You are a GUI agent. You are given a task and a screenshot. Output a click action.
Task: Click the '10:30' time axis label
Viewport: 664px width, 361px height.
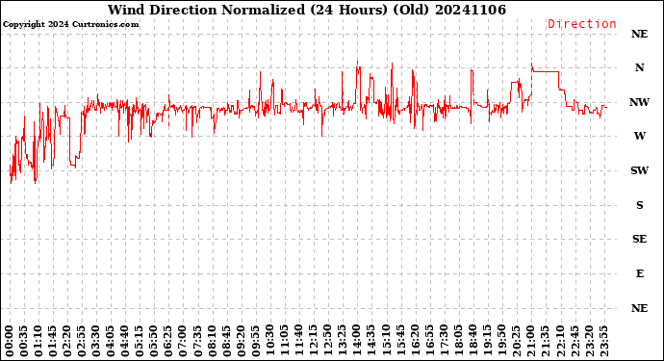click(270, 341)
